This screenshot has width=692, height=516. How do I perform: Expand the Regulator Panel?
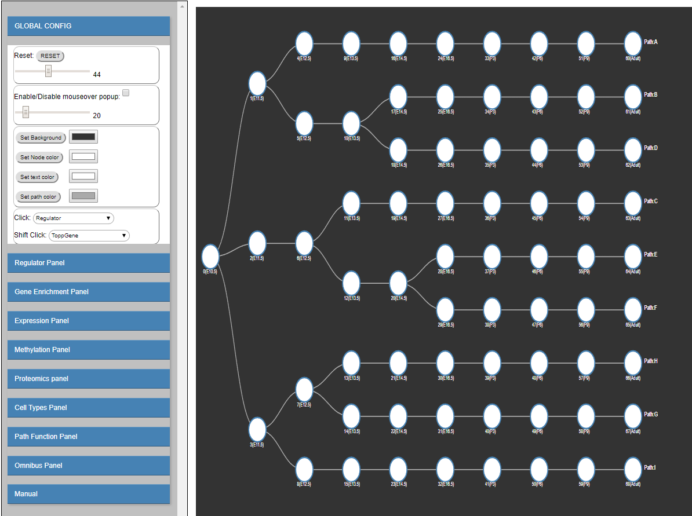(x=89, y=263)
